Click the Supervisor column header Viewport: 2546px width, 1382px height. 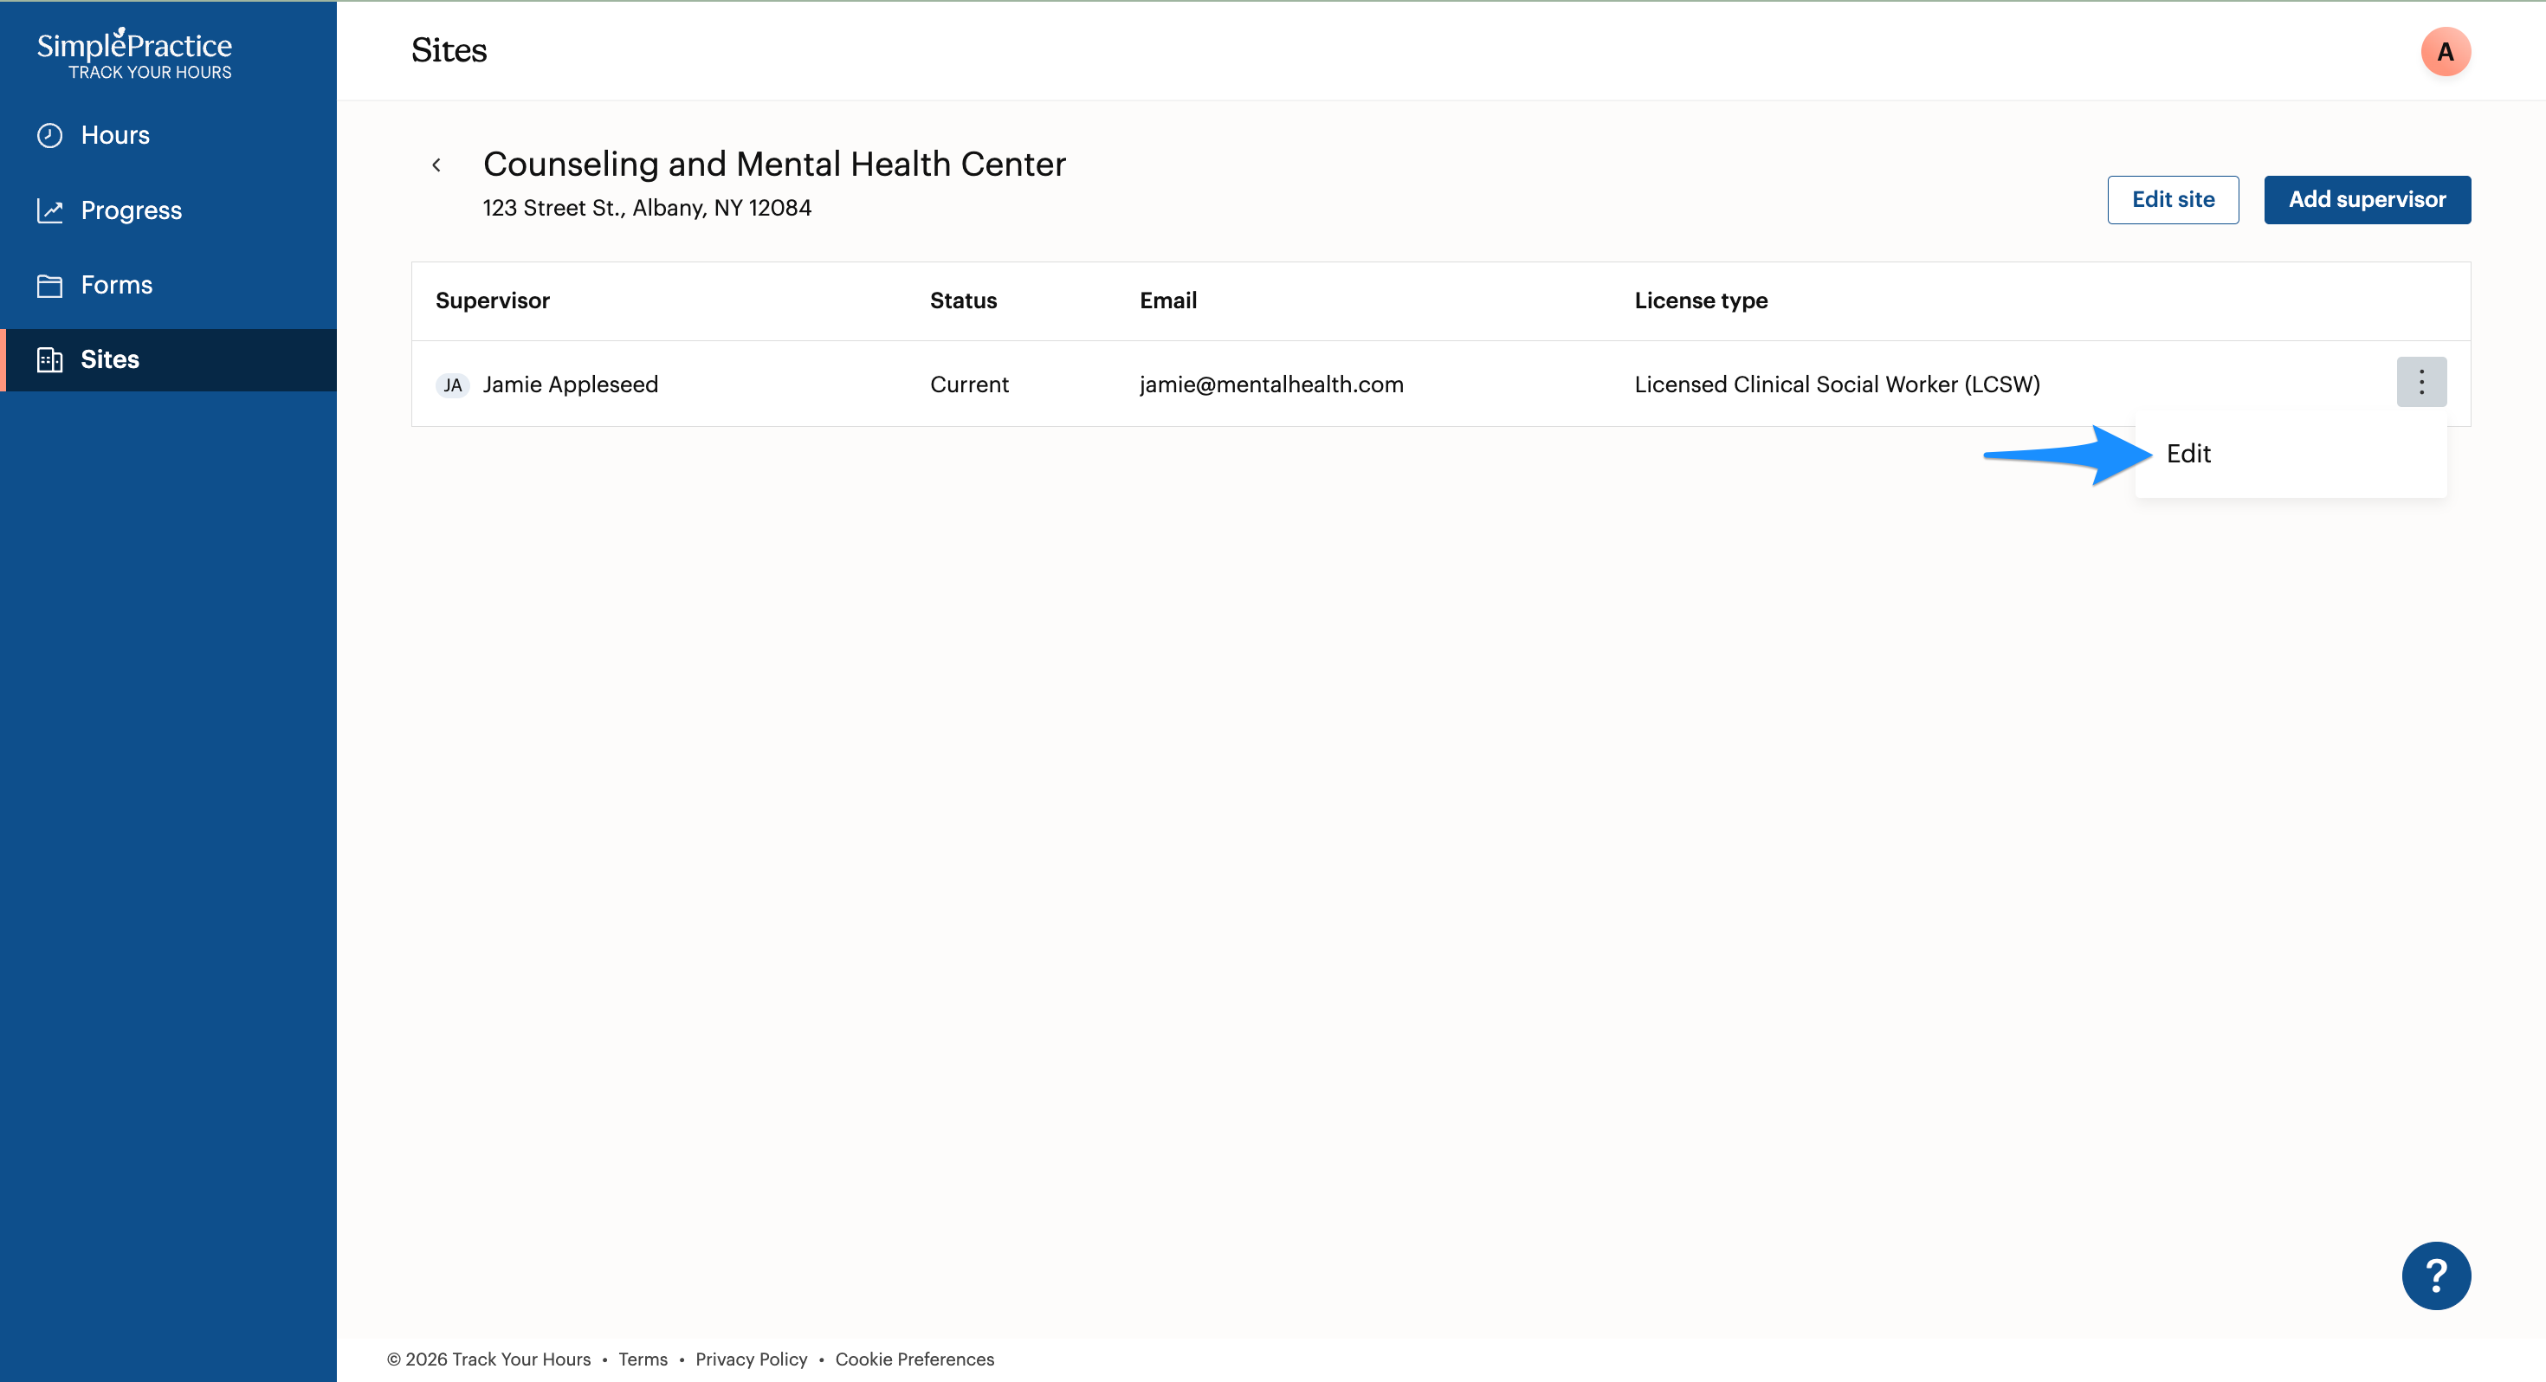[492, 300]
